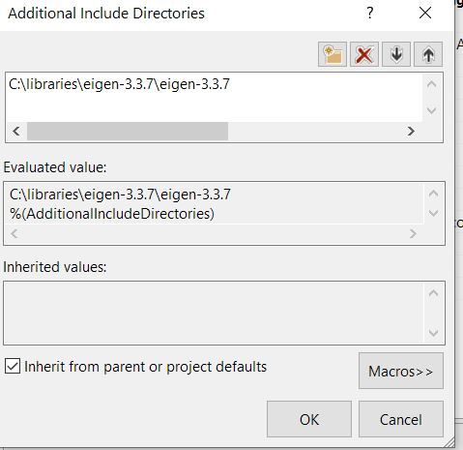
Task: Confirm with the OK button
Action: [309, 419]
